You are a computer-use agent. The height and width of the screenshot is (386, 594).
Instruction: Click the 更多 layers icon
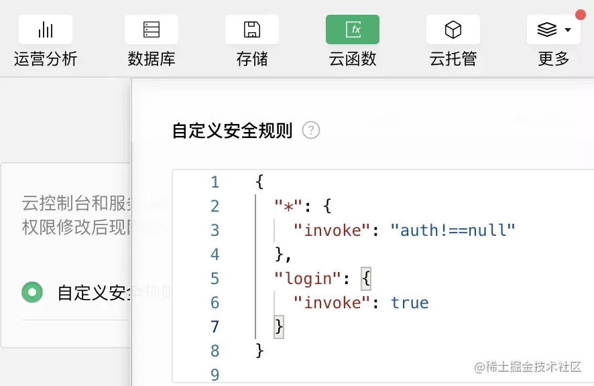pos(548,29)
